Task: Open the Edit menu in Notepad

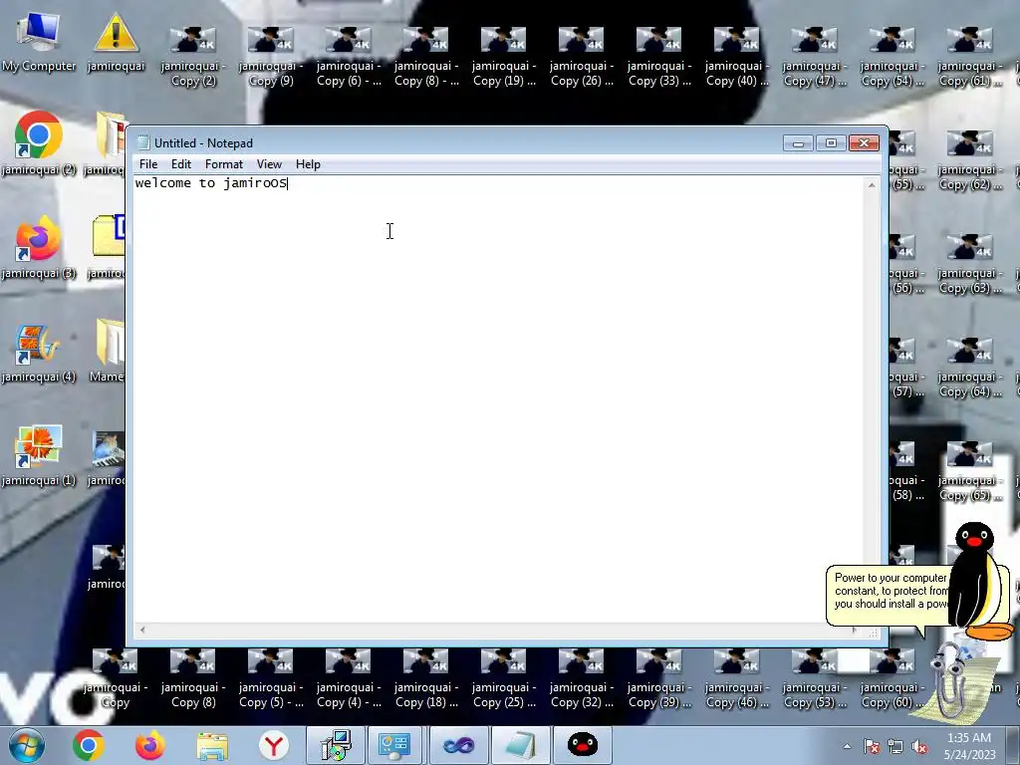Action: 181,164
